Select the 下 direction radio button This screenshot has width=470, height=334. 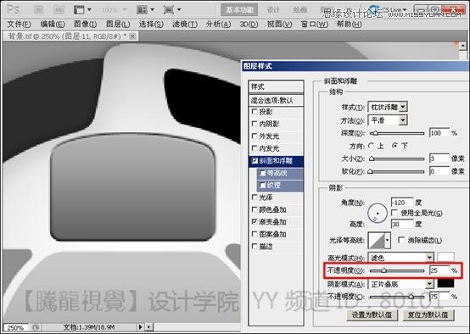coord(395,146)
